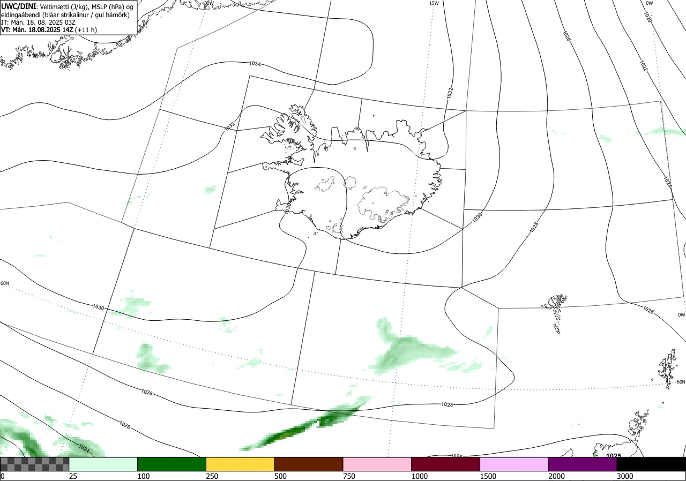Click the "1032" label west of the Westfjords
686x481 pixels.
[229, 126]
